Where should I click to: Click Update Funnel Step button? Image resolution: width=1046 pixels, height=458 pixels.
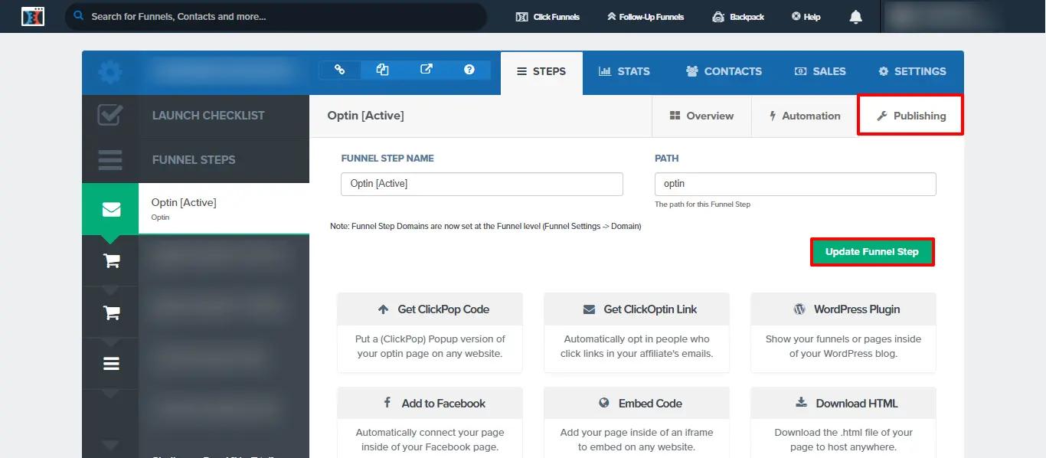(872, 252)
